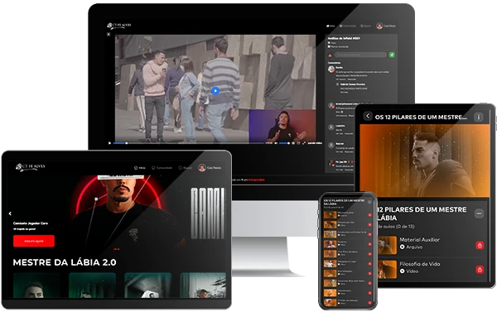Click the comment input field

(360, 55)
